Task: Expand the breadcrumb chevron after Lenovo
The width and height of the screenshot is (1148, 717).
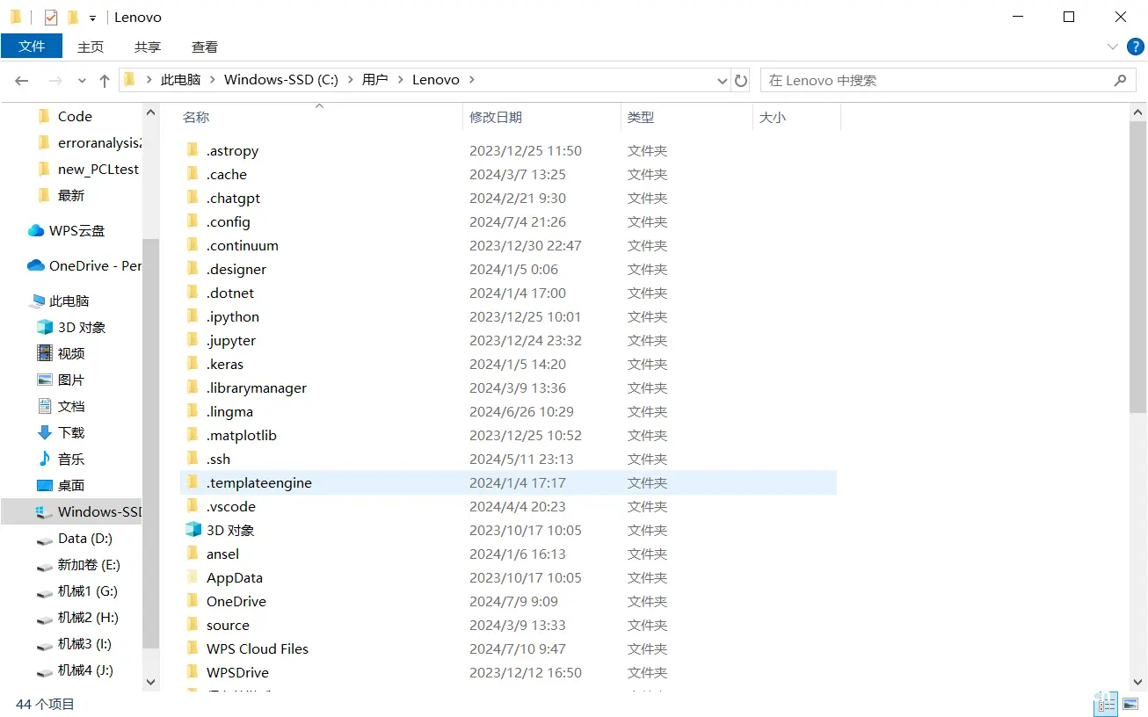Action: pos(471,79)
